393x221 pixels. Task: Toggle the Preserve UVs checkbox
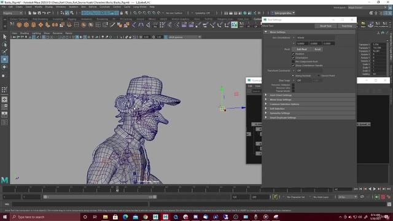pyautogui.click(x=294, y=88)
